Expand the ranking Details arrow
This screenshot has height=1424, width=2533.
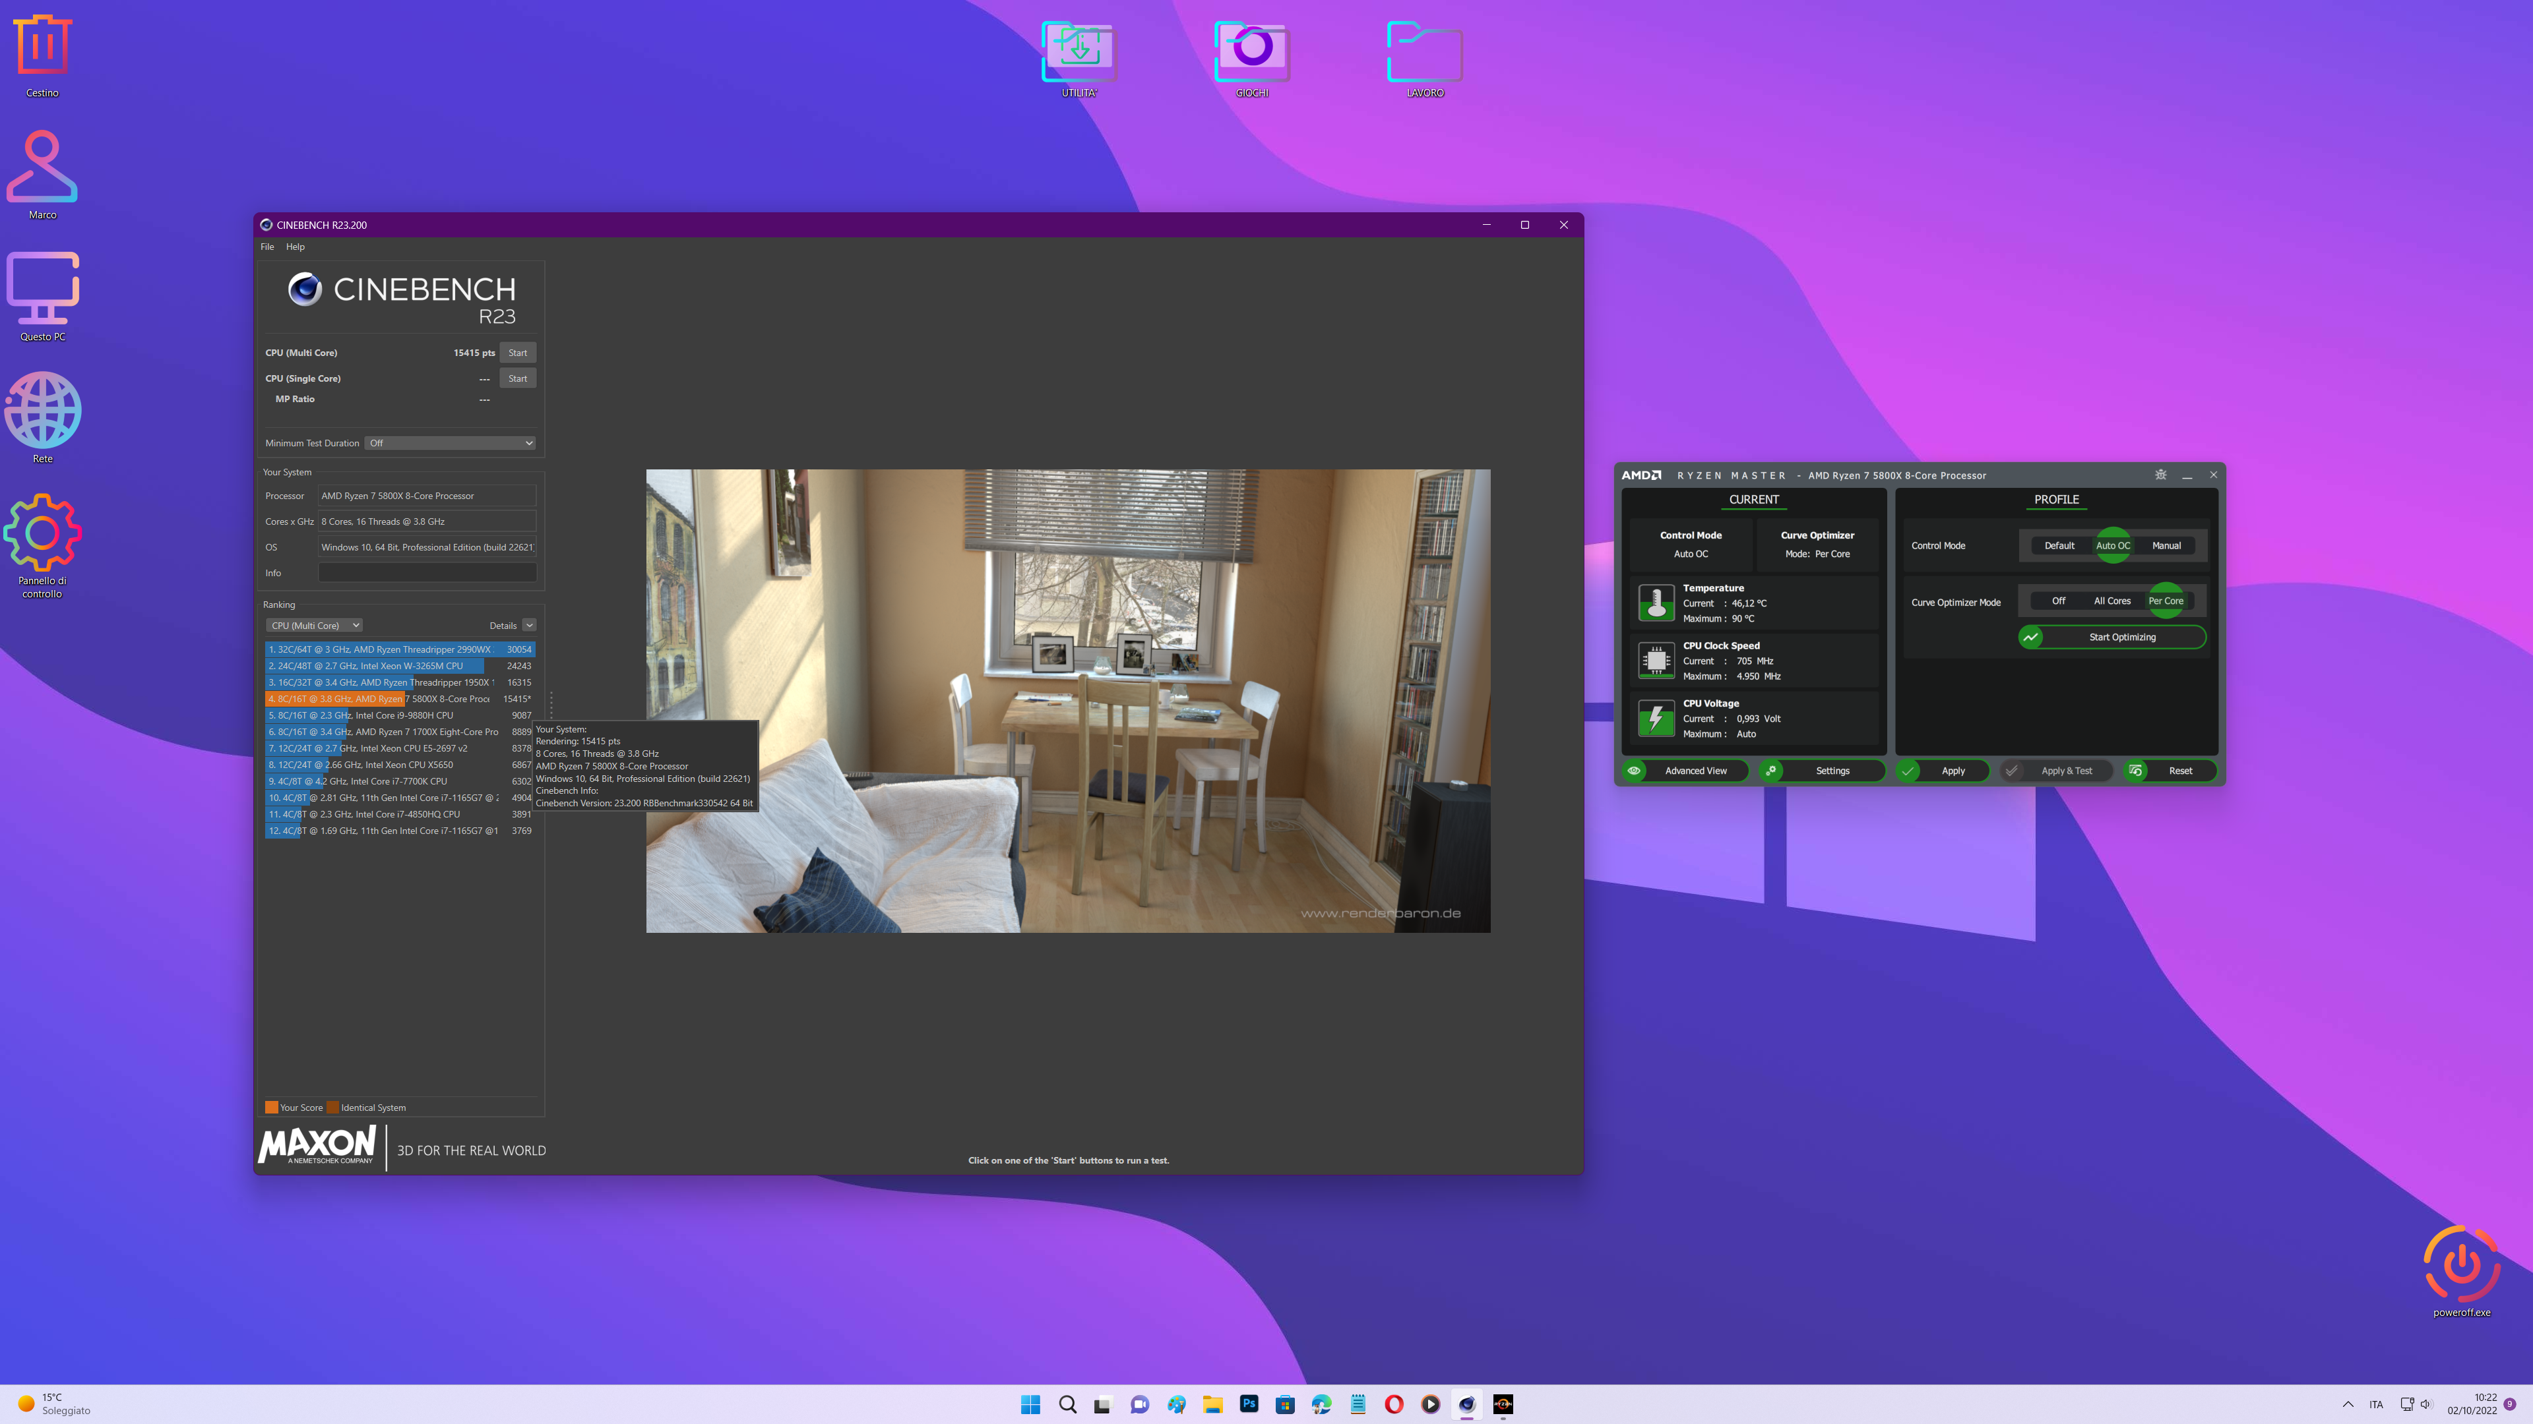click(529, 625)
